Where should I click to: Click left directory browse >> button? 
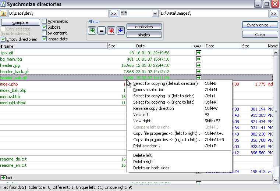click(114, 14)
